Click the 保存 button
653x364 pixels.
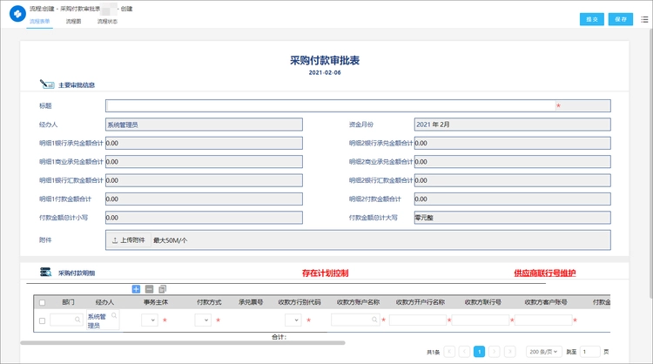620,19
